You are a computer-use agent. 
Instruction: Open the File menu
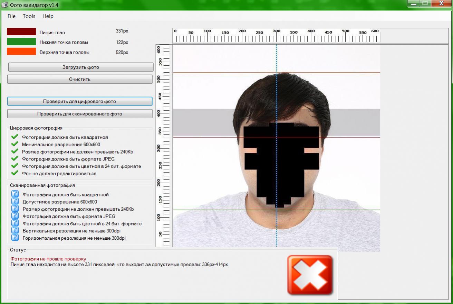(x=11, y=16)
